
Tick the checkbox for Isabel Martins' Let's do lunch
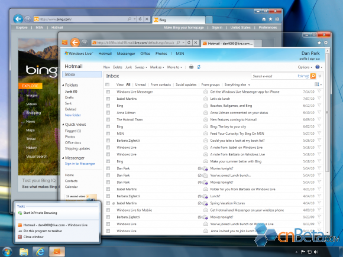click(108, 99)
